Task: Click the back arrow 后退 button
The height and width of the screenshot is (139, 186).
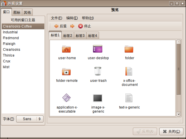Action: (x=60, y=26)
